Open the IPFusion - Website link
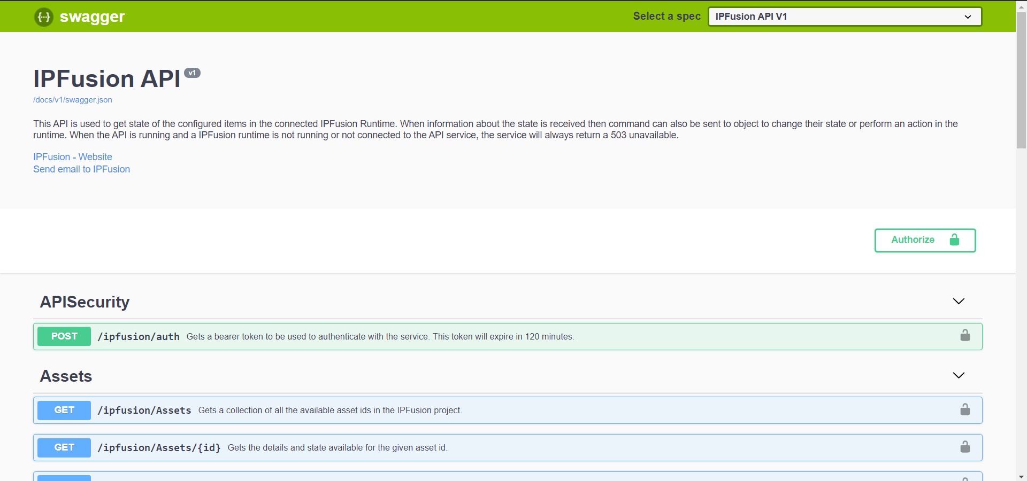1027x481 pixels. click(x=73, y=157)
